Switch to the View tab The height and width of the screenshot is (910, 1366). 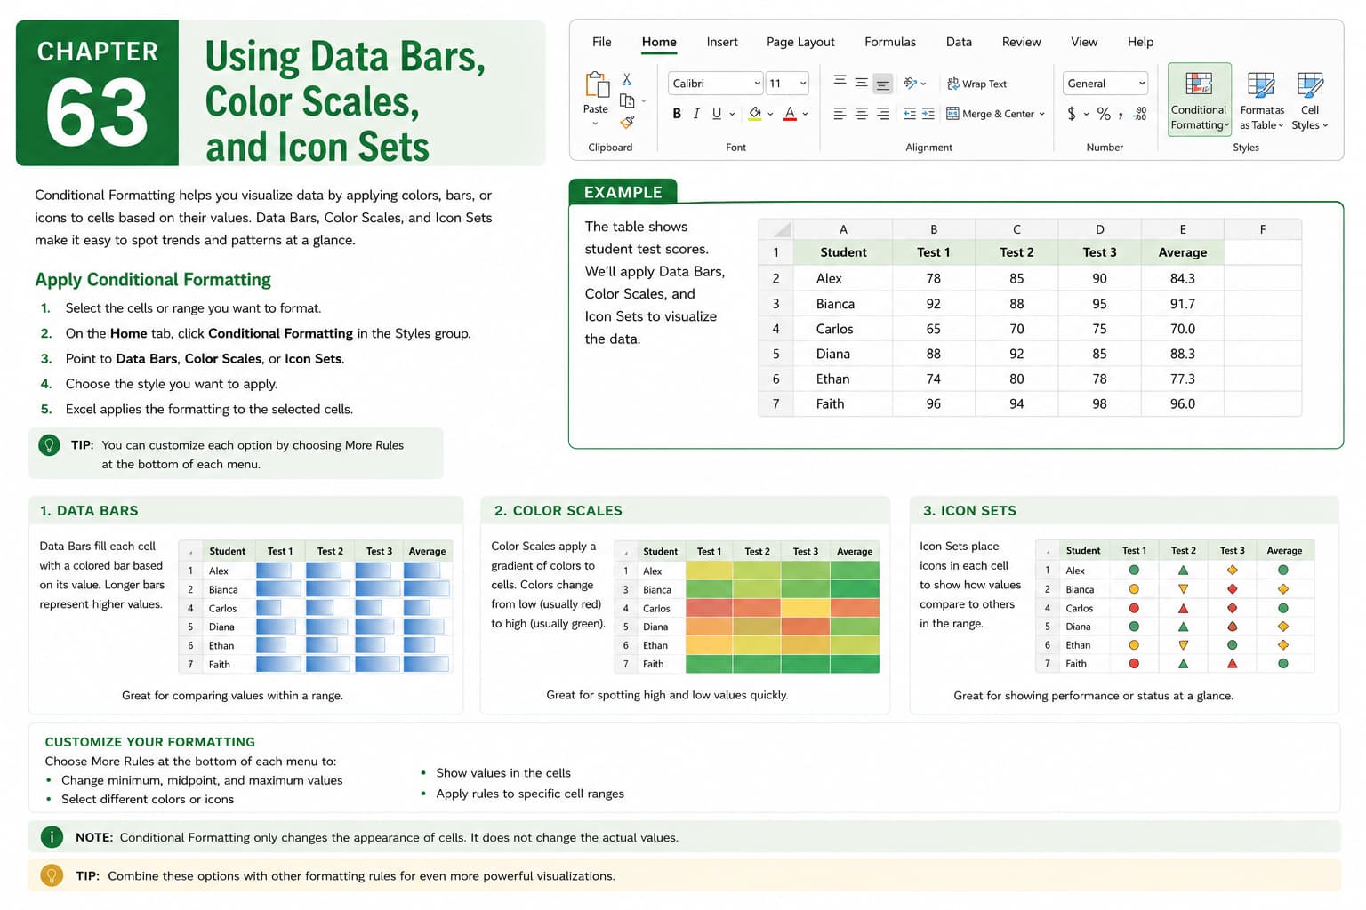coord(1084,42)
